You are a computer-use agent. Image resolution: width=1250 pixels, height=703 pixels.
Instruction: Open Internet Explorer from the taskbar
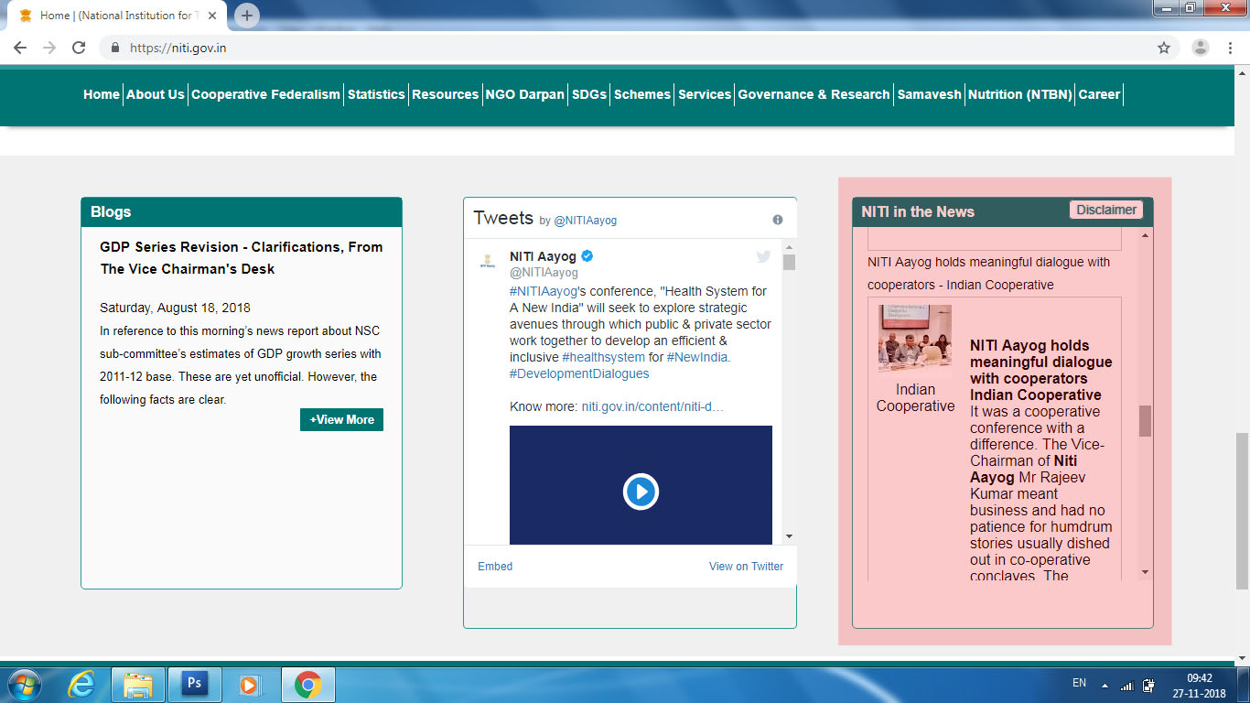pos(81,684)
